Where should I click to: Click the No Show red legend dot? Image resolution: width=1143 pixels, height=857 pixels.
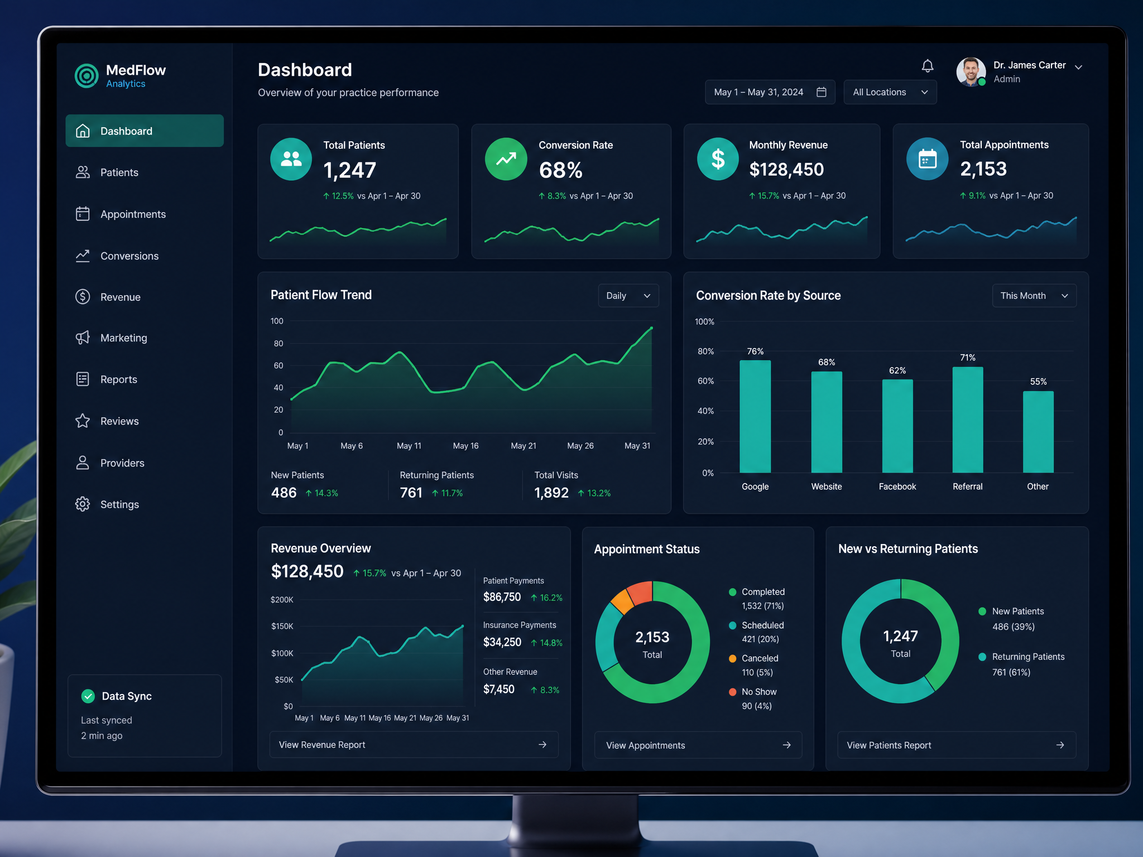732,692
